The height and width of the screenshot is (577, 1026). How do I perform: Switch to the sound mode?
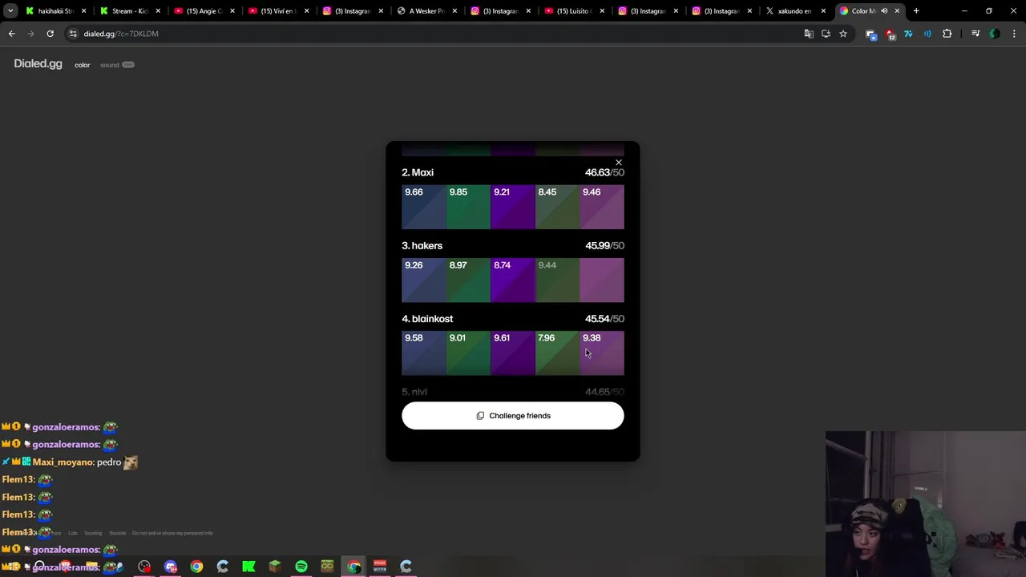click(110, 65)
